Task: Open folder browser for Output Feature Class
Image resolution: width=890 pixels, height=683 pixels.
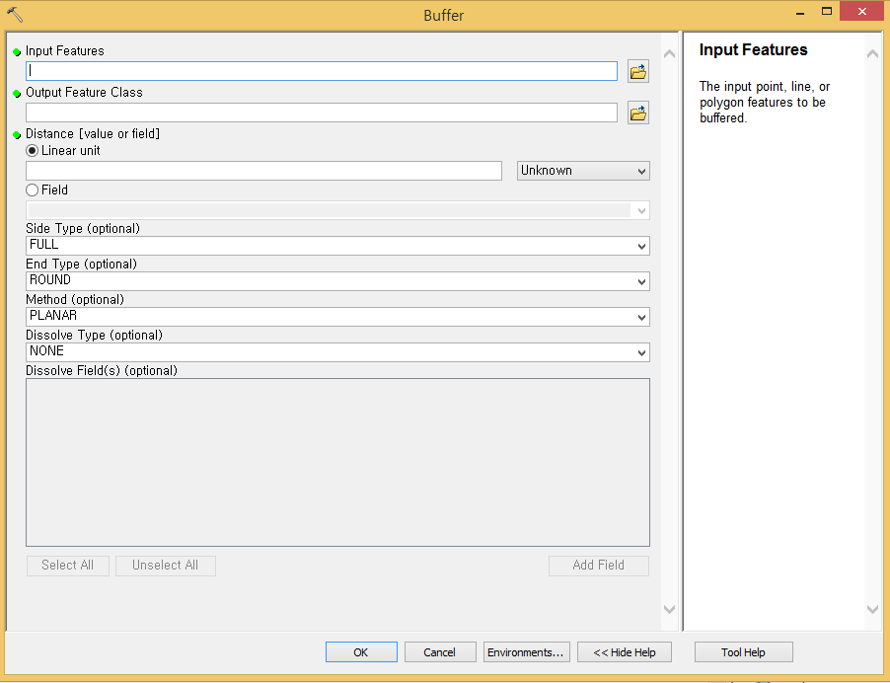Action: point(638,113)
